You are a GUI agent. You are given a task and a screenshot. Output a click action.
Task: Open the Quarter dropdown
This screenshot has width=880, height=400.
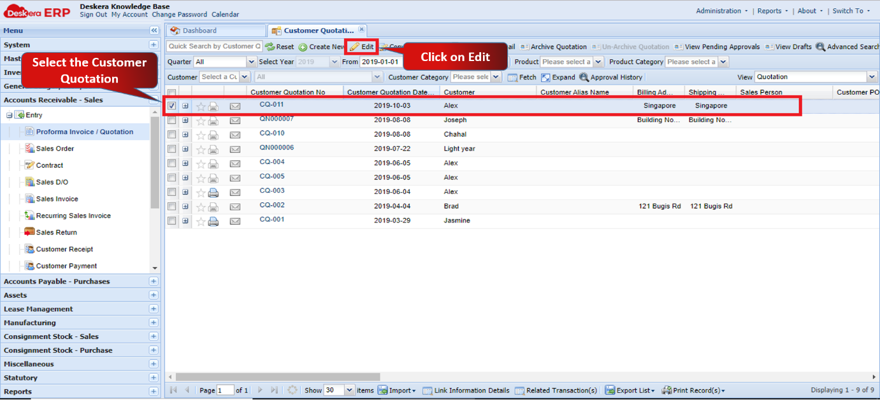click(251, 62)
